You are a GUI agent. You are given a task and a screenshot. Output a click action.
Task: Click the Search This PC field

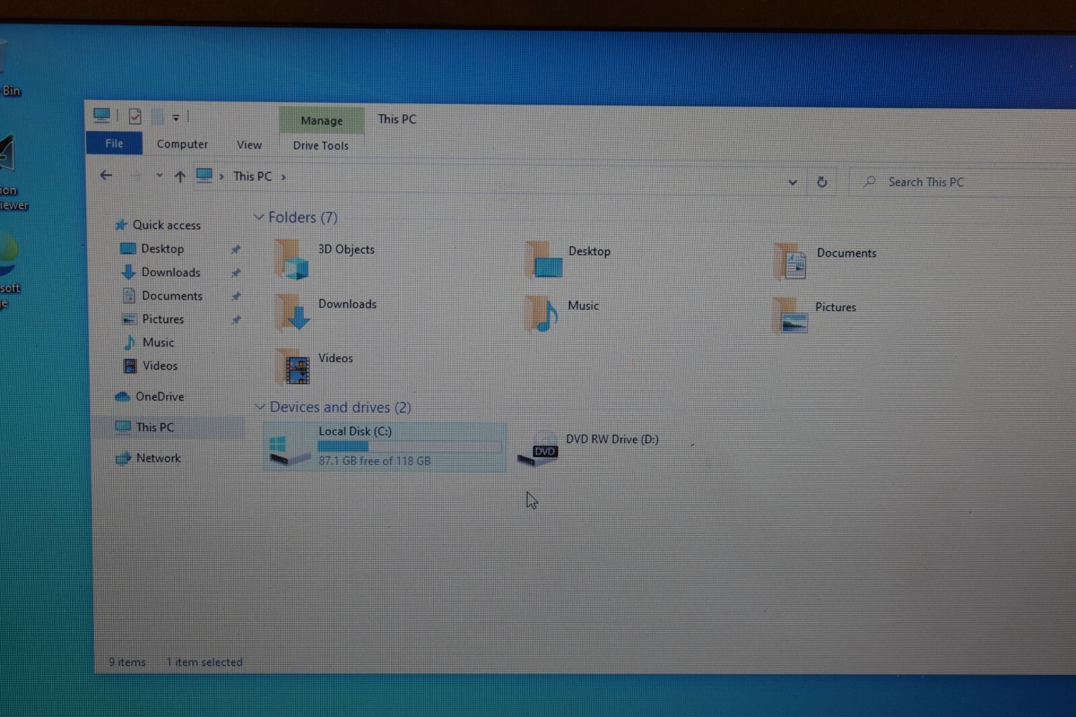coord(962,182)
